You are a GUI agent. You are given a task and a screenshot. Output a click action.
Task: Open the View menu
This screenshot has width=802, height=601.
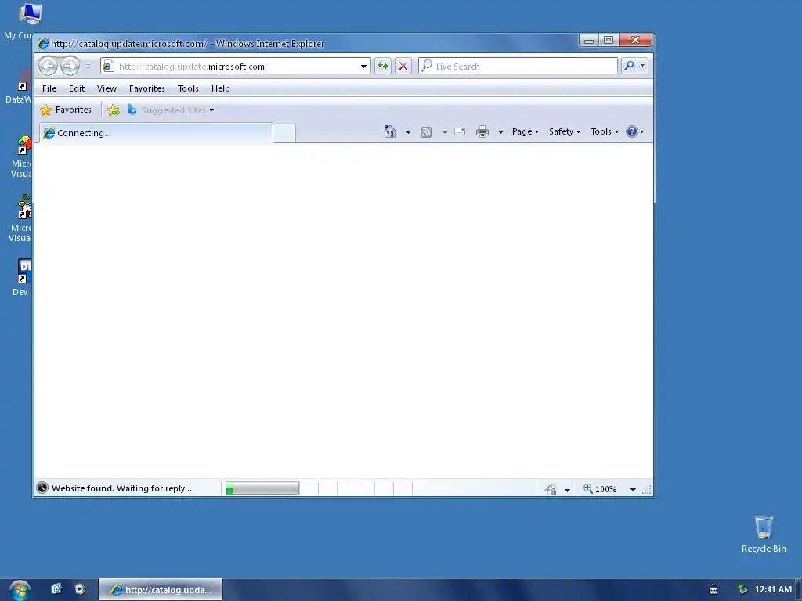107,88
